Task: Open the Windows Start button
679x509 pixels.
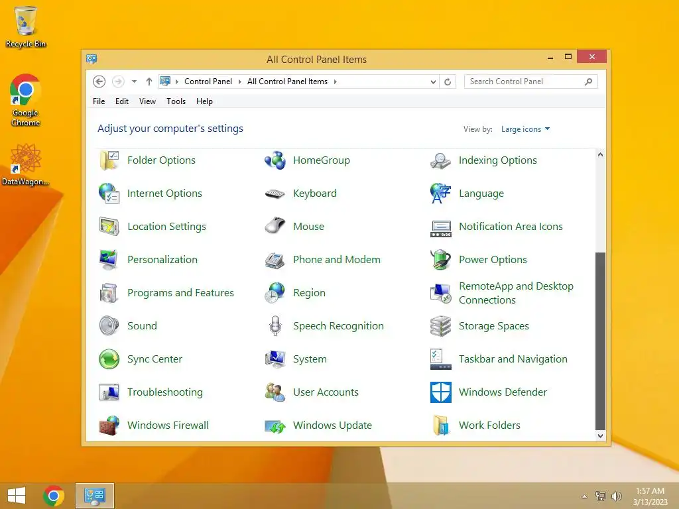Action: click(x=17, y=496)
